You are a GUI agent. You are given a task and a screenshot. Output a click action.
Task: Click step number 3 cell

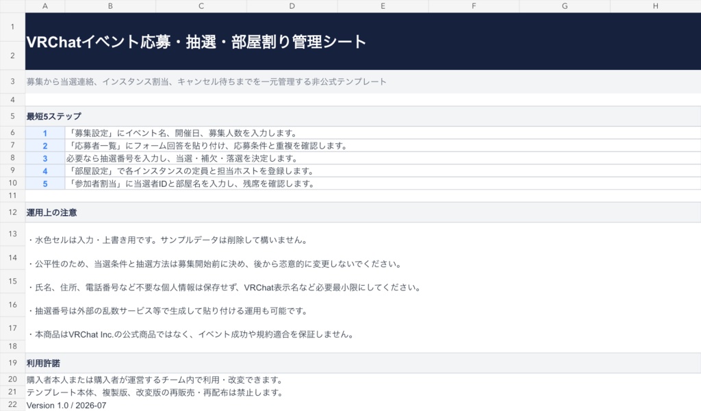pyautogui.click(x=45, y=158)
